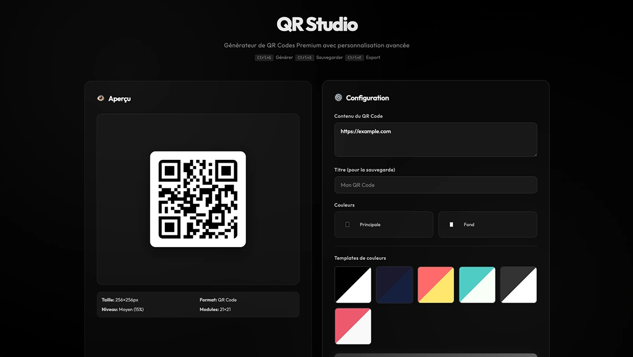This screenshot has height=357, width=633.
Task: Click the Templates de couleurs label
Action: [x=360, y=258]
